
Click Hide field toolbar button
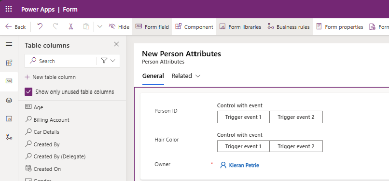(x=119, y=27)
